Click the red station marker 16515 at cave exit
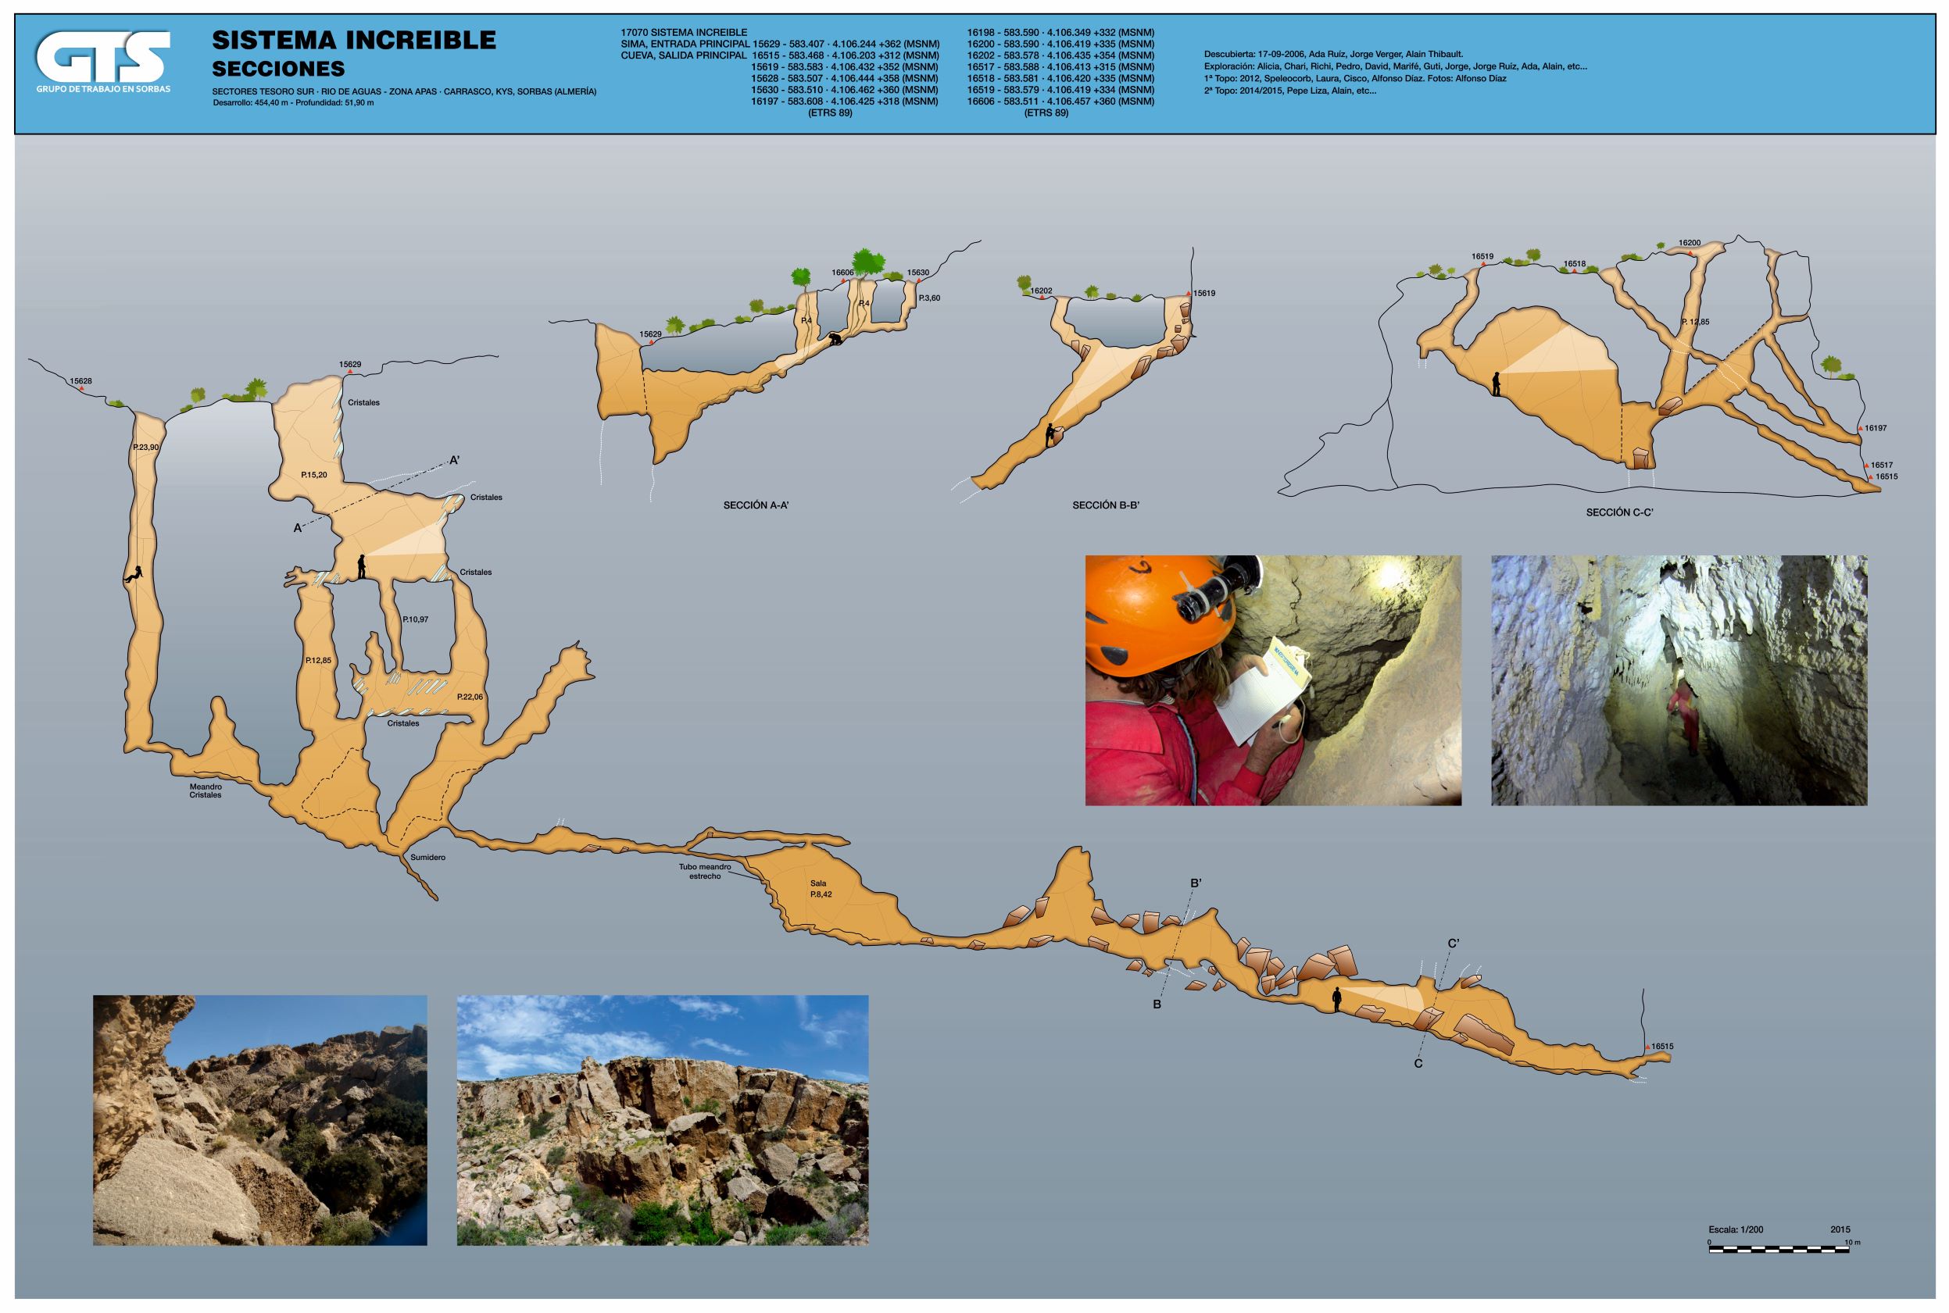Image resolution: width=1949 pixels, height=1313 pixels. click(x=1647, y=1047)
